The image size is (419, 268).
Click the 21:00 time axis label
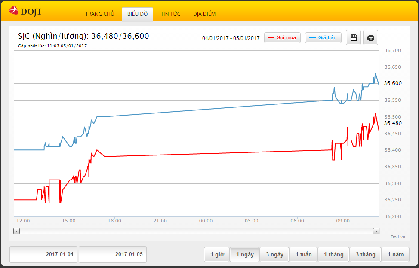pos(160,221)
